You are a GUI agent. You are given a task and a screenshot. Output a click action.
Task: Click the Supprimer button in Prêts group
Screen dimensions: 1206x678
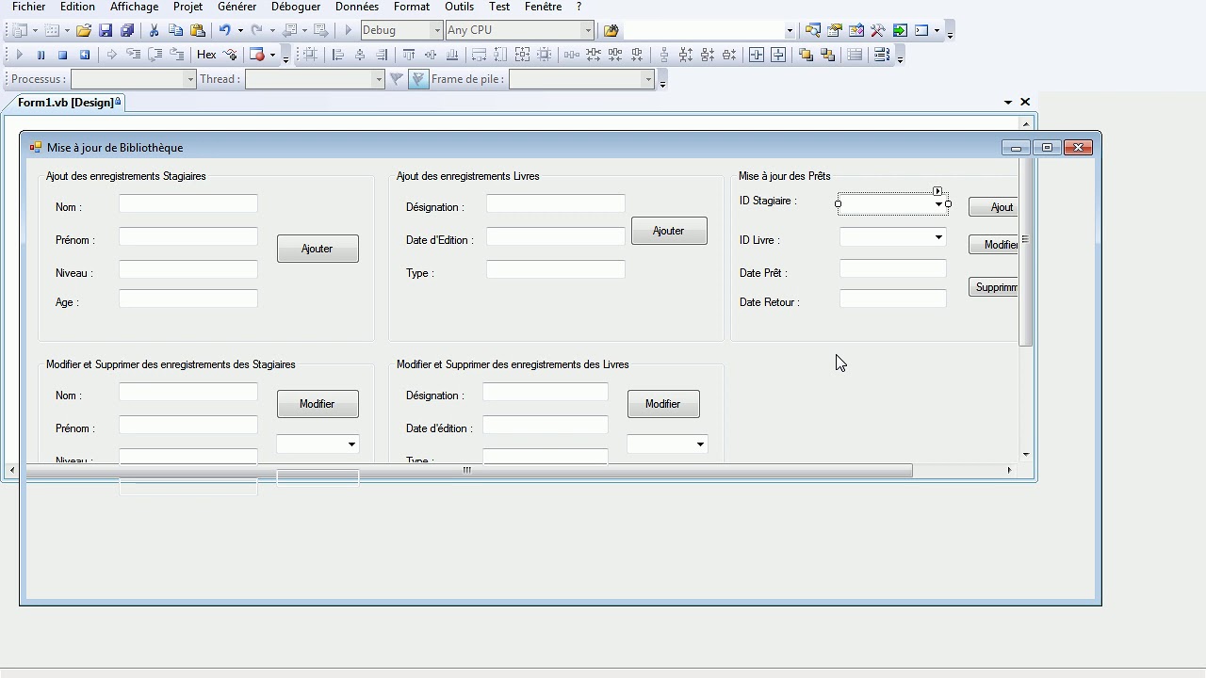[x=993, y=287]
